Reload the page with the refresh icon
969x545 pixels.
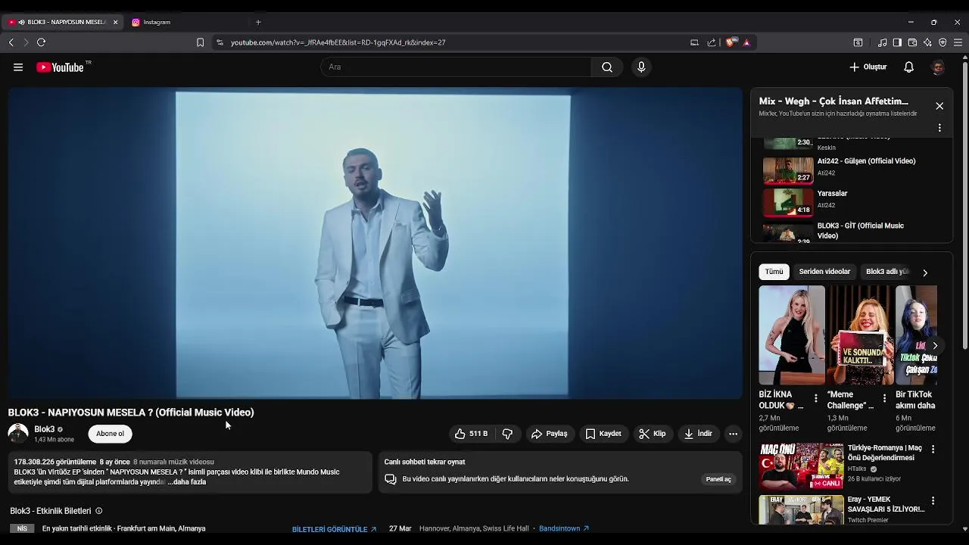(42, 42)
